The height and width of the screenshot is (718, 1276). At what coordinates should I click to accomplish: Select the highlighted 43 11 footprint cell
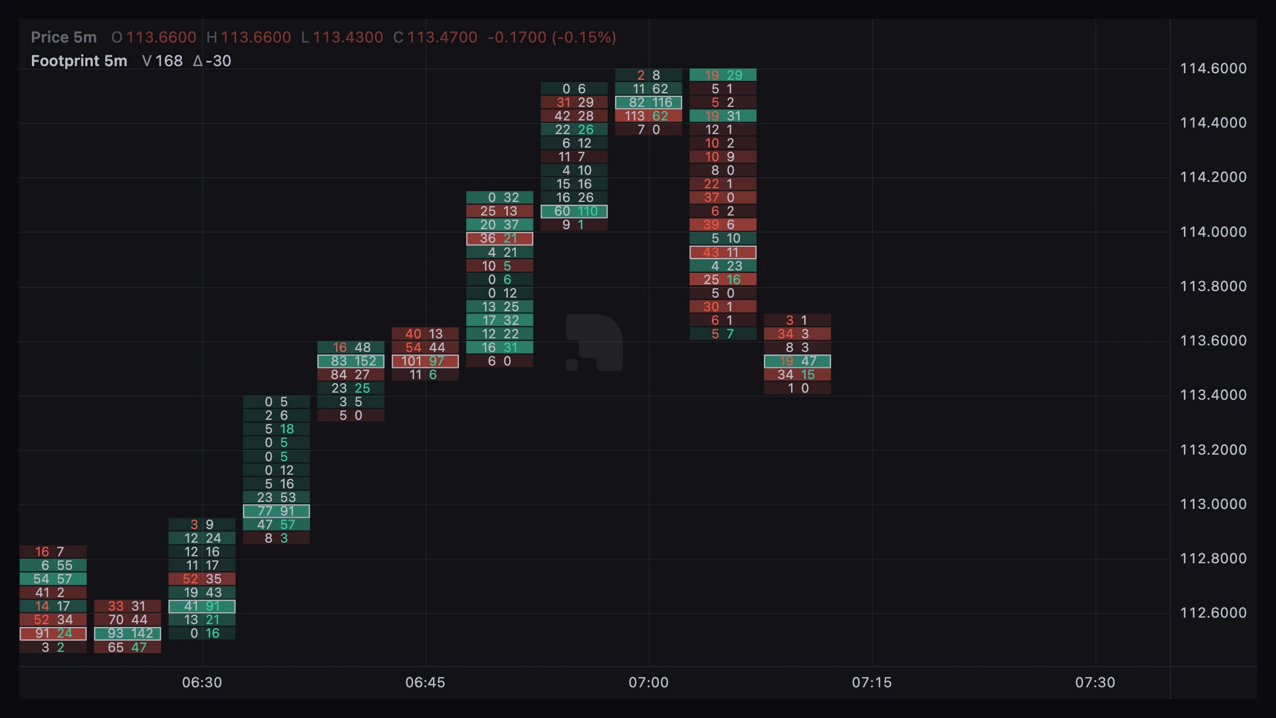pos(723,252)
